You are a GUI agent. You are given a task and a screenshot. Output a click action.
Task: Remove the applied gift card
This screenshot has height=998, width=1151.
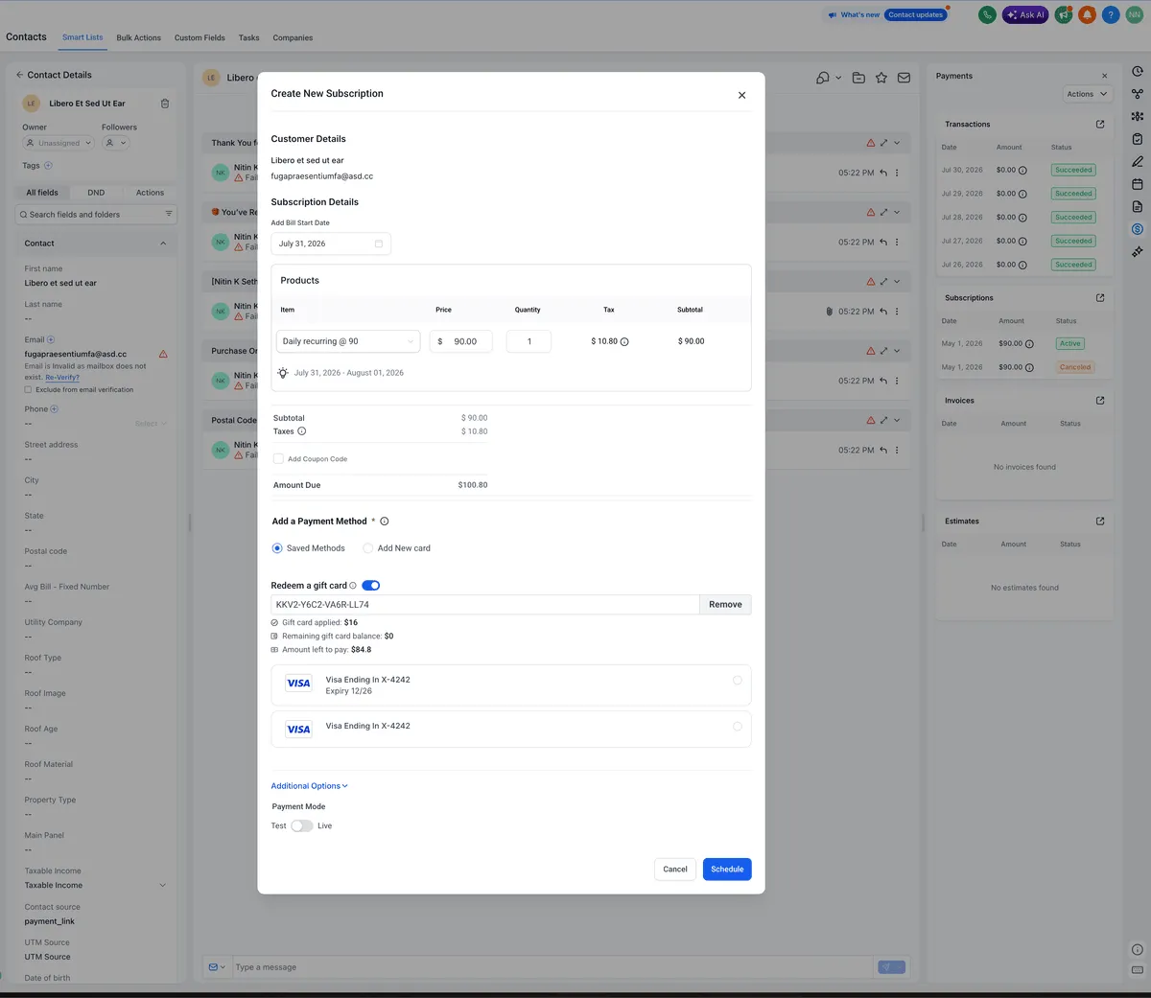725,605
